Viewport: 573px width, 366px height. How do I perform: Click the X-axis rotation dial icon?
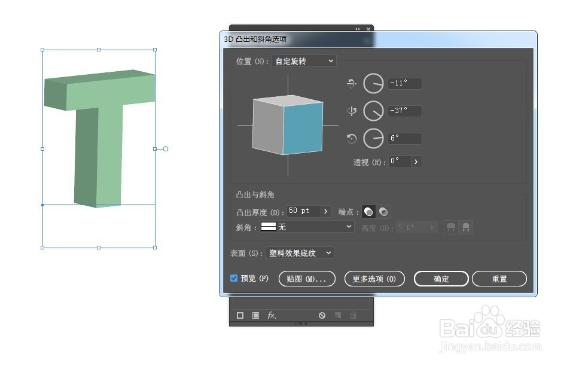[373, 83]
